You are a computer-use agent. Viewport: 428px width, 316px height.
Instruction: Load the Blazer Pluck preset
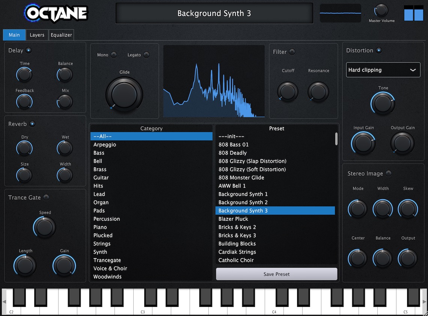(233, 219)
